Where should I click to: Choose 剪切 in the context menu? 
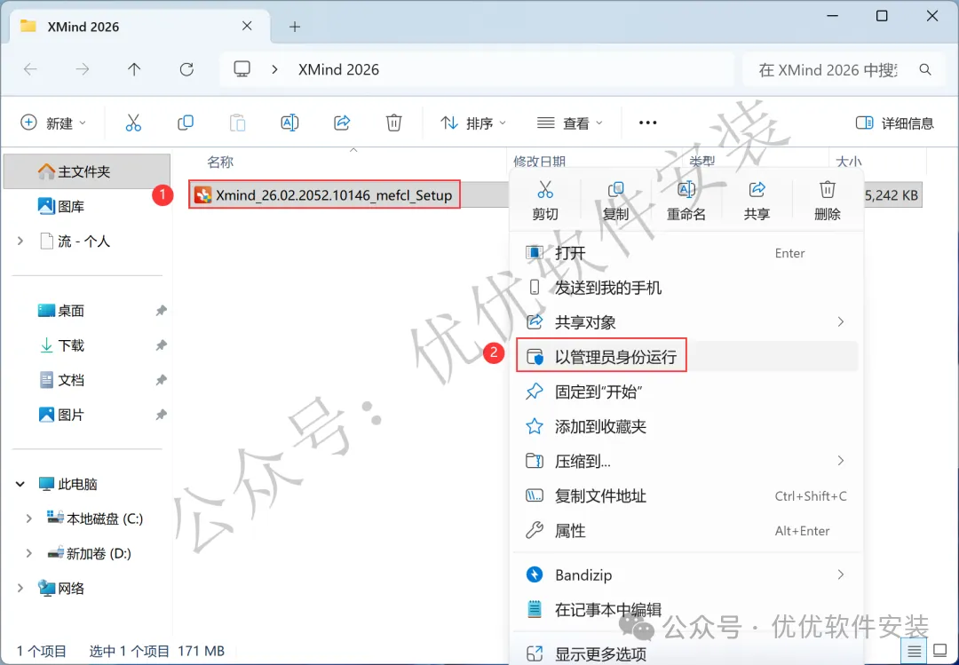click(545, 201)
